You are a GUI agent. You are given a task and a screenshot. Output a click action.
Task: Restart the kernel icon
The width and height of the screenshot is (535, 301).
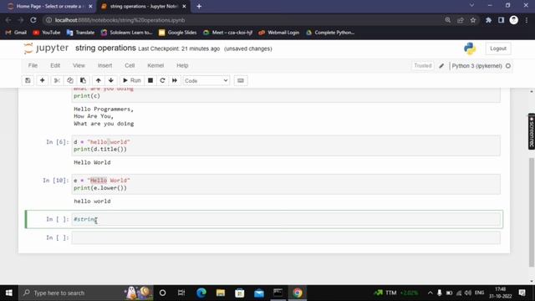[x=162, y=80]
